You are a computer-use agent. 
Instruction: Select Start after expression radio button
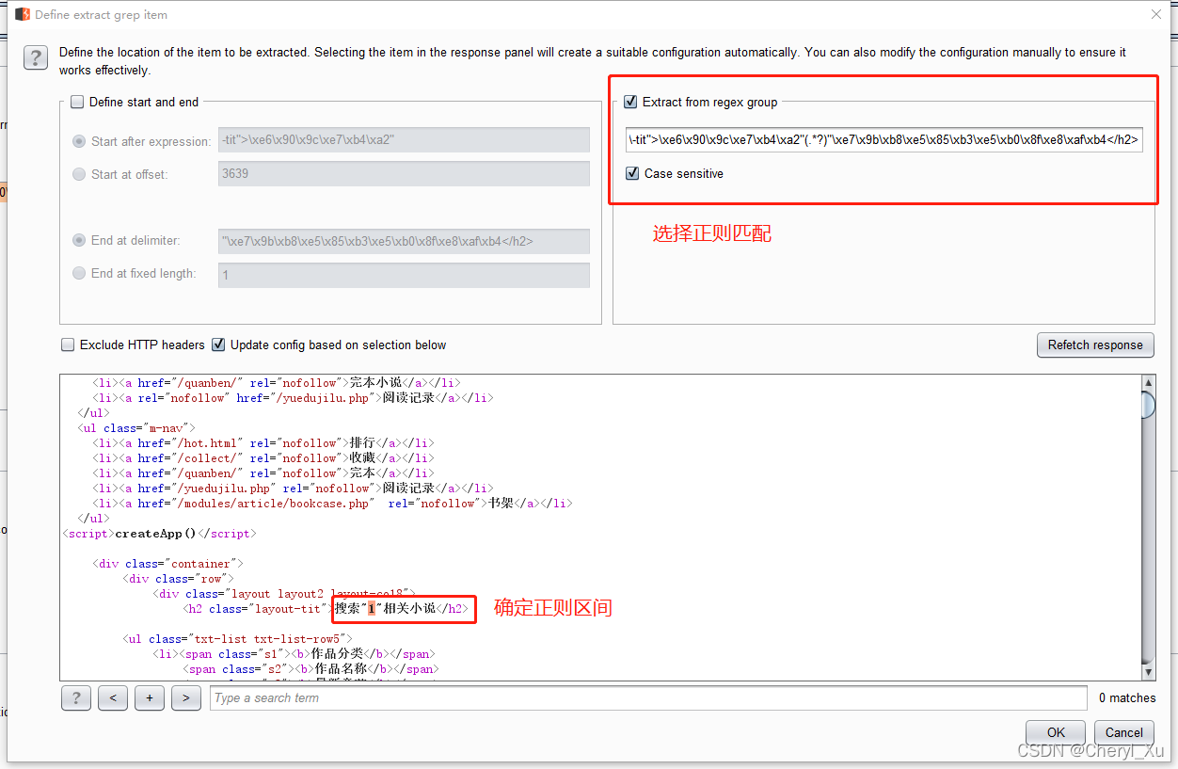[79, 141]
